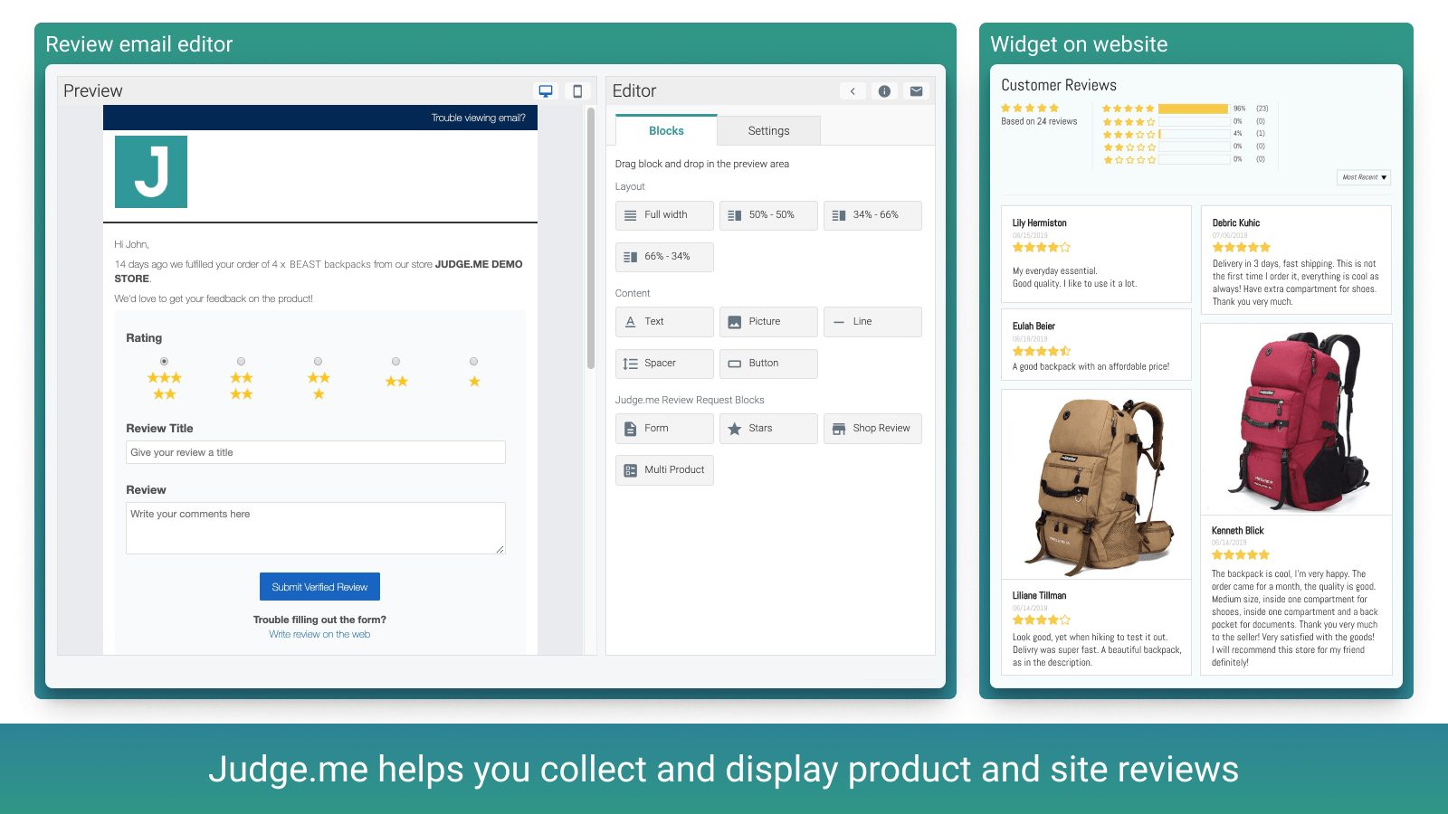The width and height of the screenshot is (1448, 814).
Task: Click the envelope send-test-email icon
Action: pos(916,91)
